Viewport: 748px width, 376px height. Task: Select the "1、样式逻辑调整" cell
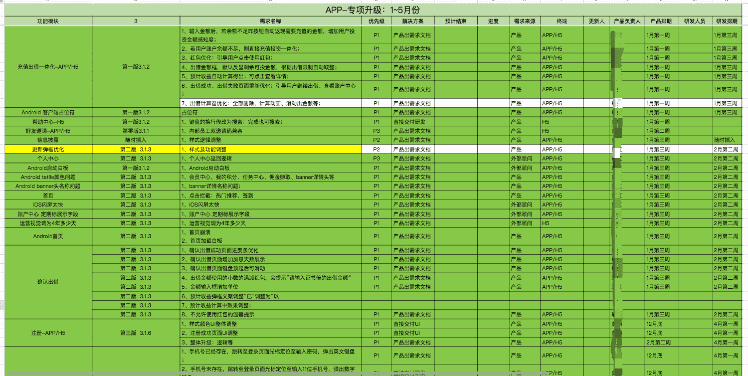[x=271, y=140]
